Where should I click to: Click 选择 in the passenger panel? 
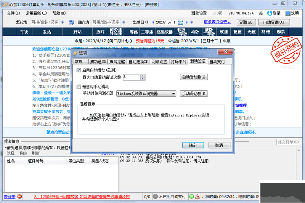click(11, 153)
